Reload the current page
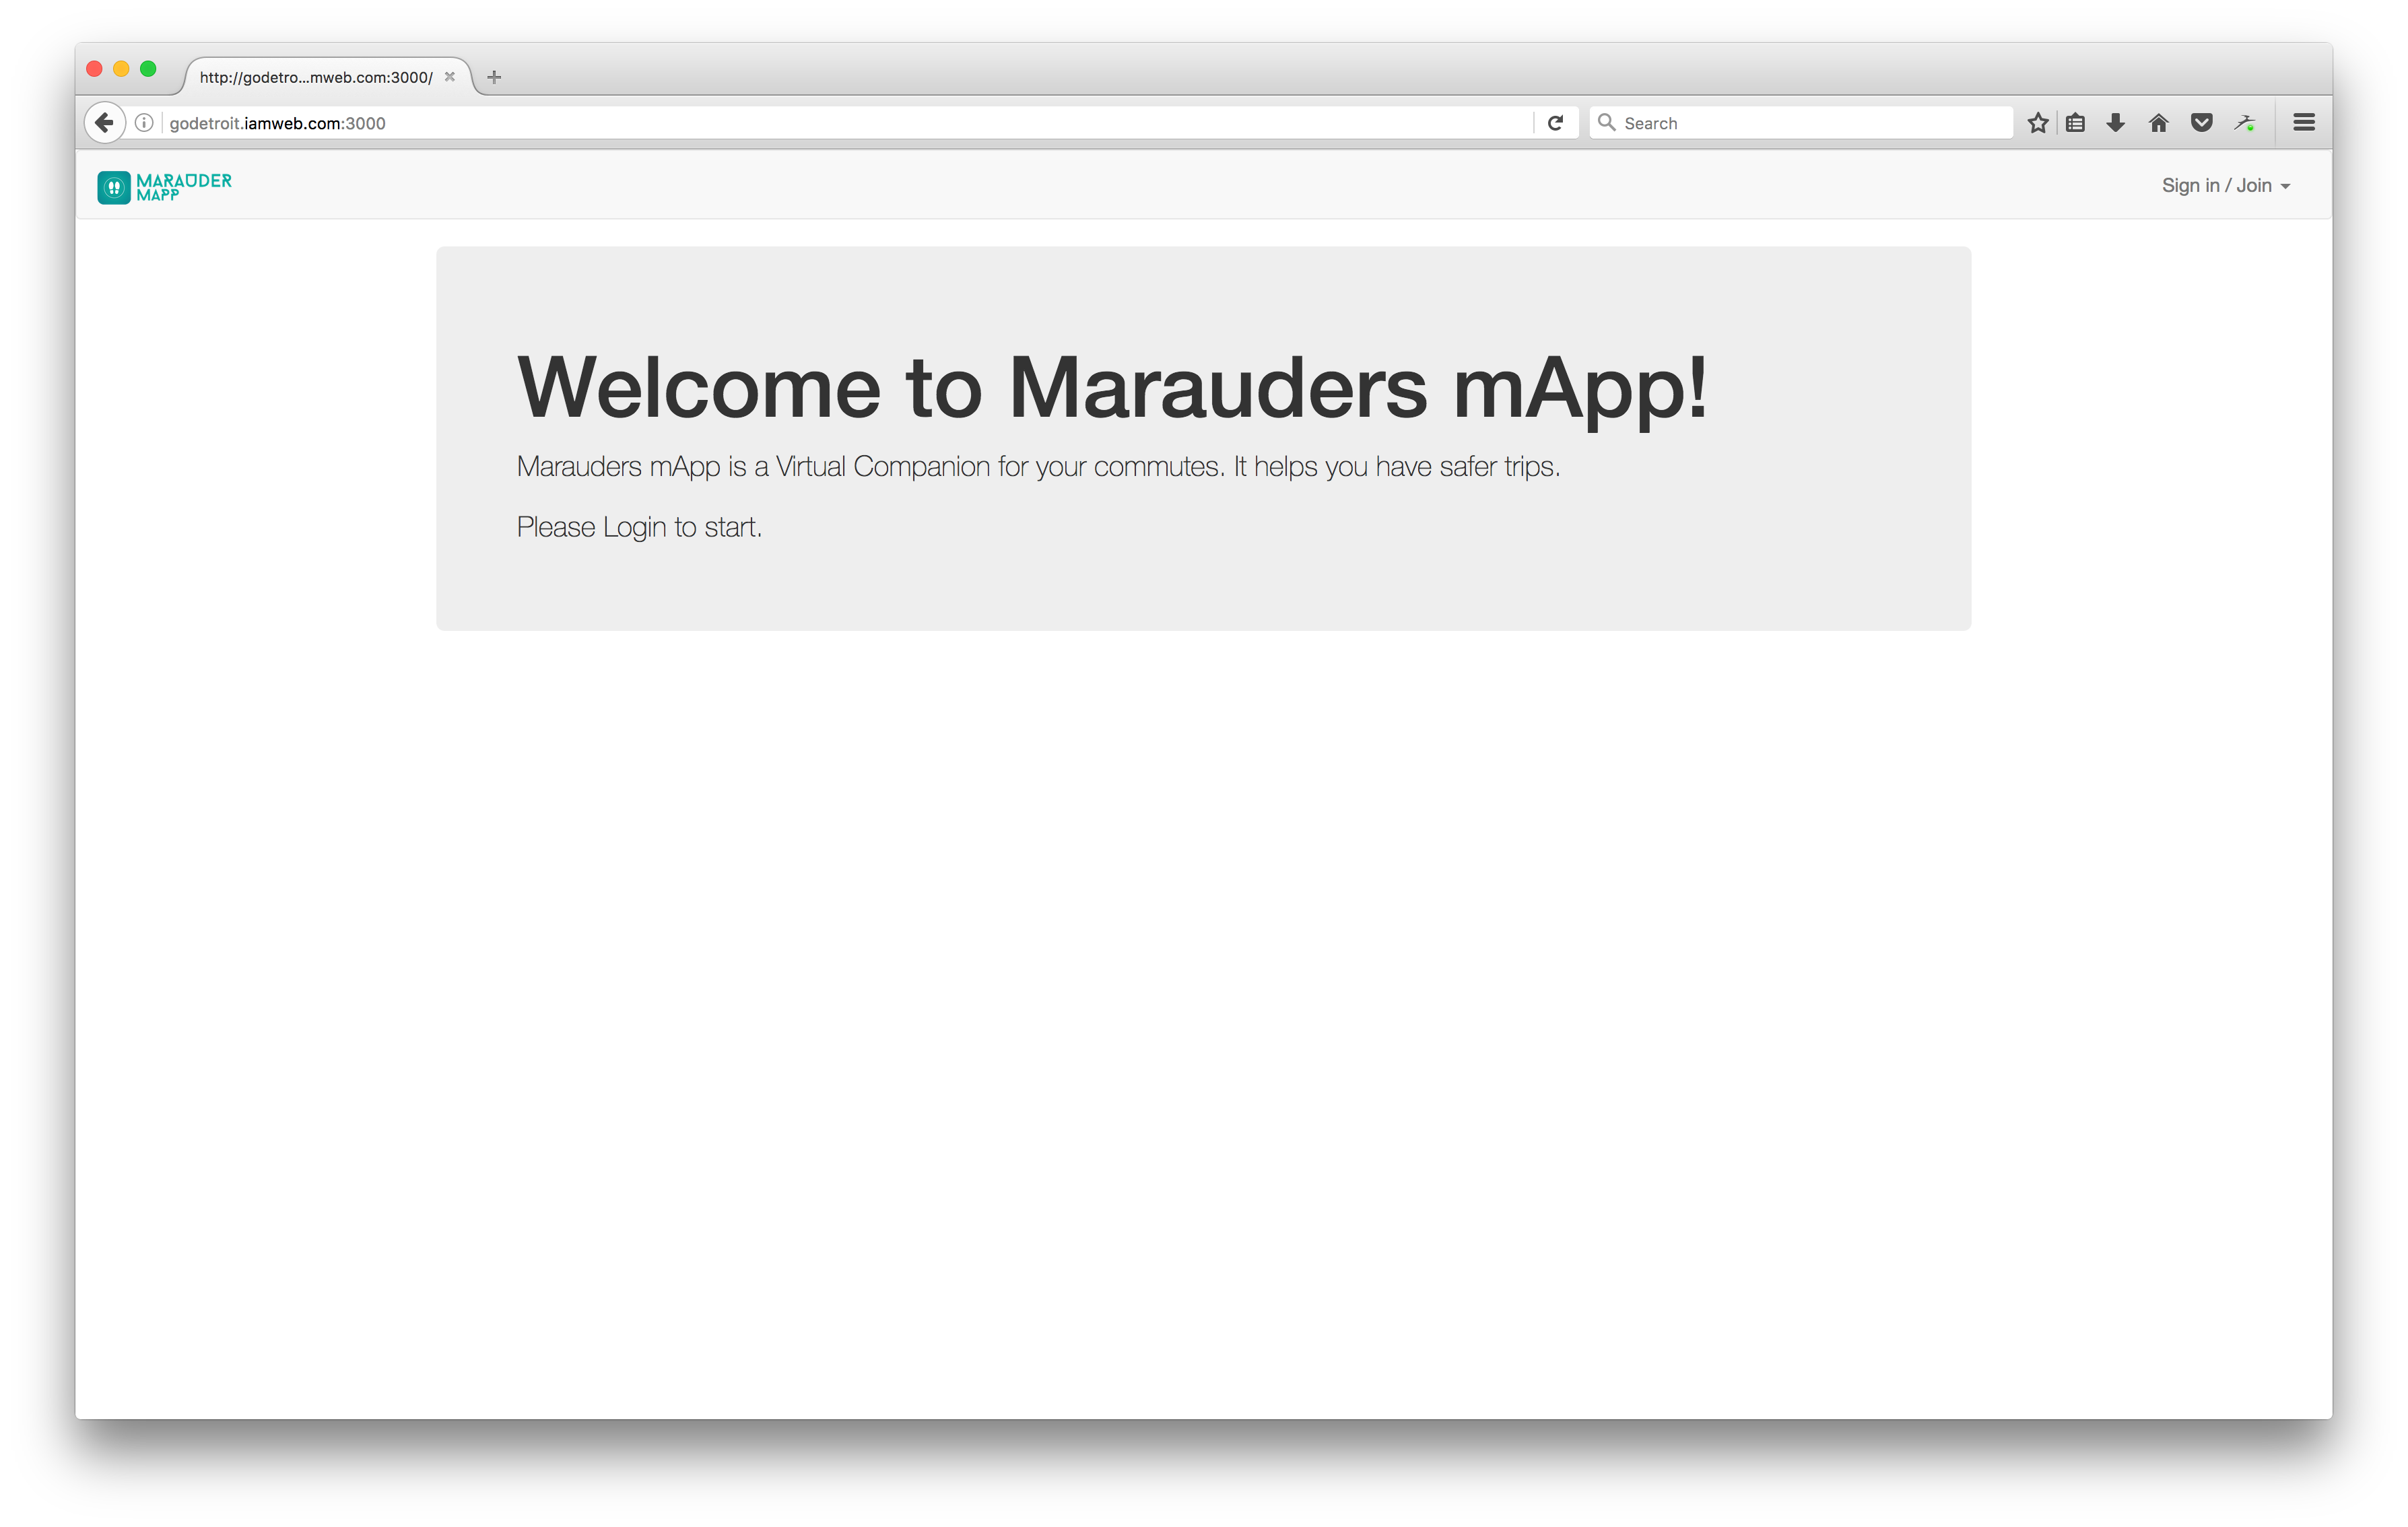The height and width of the screenshot is (1527, 2408). point(1555,123)
